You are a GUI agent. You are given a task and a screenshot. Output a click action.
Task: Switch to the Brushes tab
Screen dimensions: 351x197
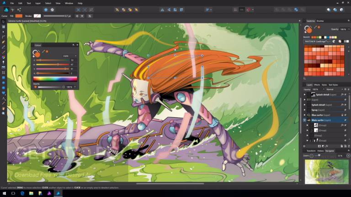point(320,21)
